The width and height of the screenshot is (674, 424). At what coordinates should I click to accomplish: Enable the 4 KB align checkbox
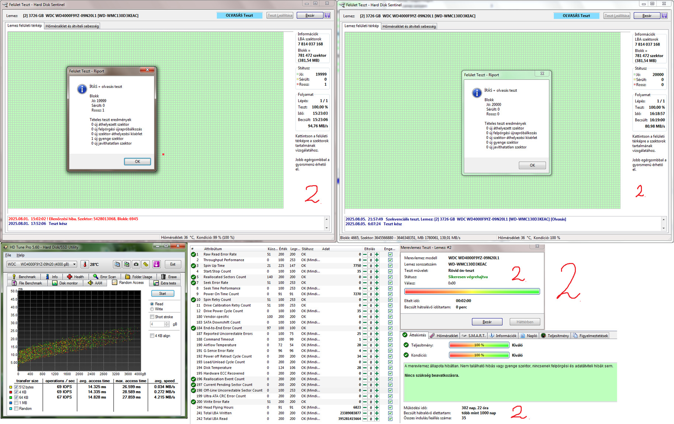tap(152, 336)
